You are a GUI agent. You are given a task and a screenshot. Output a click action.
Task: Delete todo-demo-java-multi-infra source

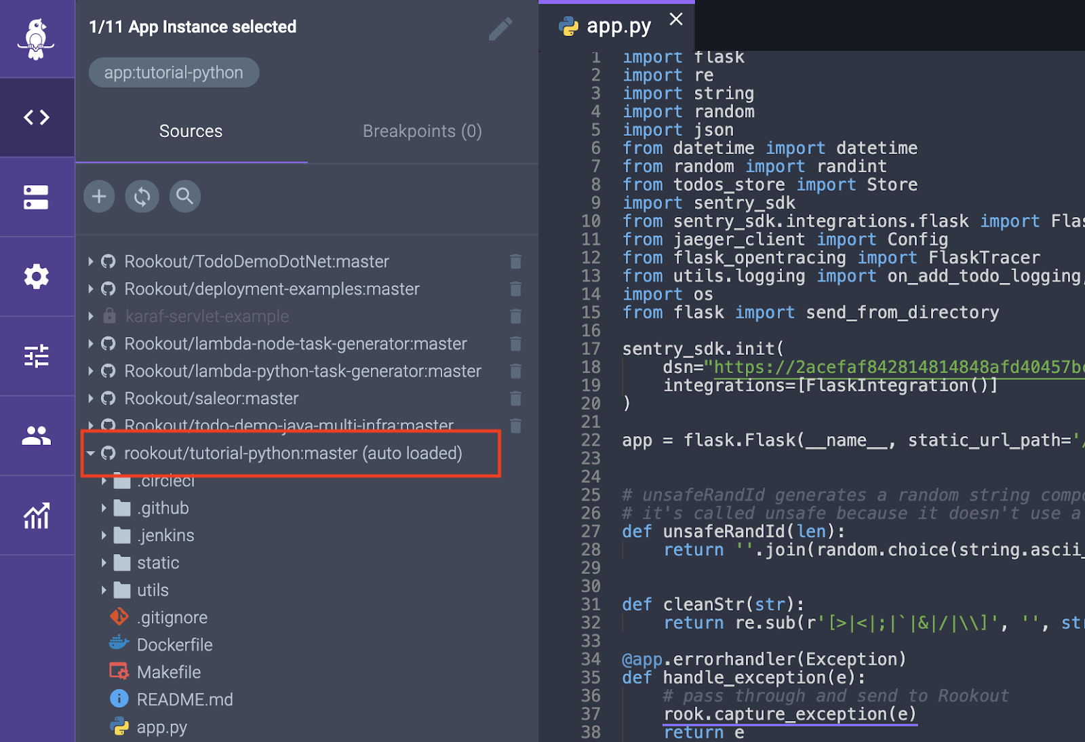coord(515,425)
